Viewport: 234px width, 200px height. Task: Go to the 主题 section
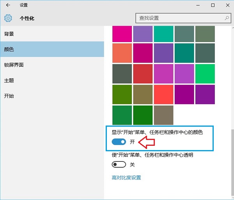tap(9, 80)
